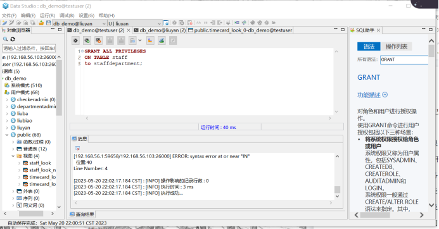Click the liuyan schema icon
The width and height of the screenshot is (439, 229).
point(13,128)
